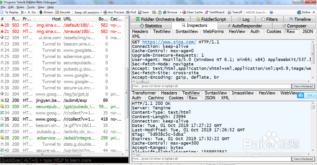Select session 32 jingyan.ba... /submit/exp
The height and width of the screenshot is (165, 317).
62,100
